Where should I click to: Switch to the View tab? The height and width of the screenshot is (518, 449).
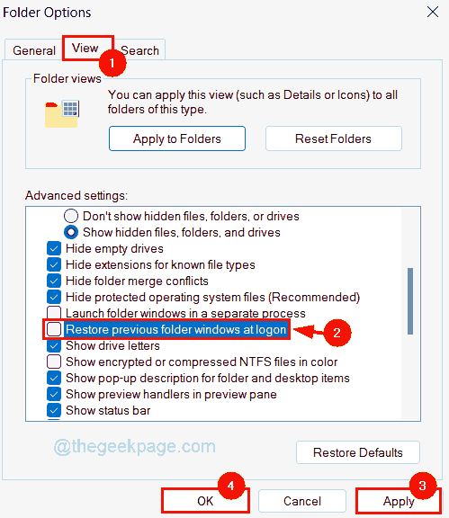(x=85, y=49)
